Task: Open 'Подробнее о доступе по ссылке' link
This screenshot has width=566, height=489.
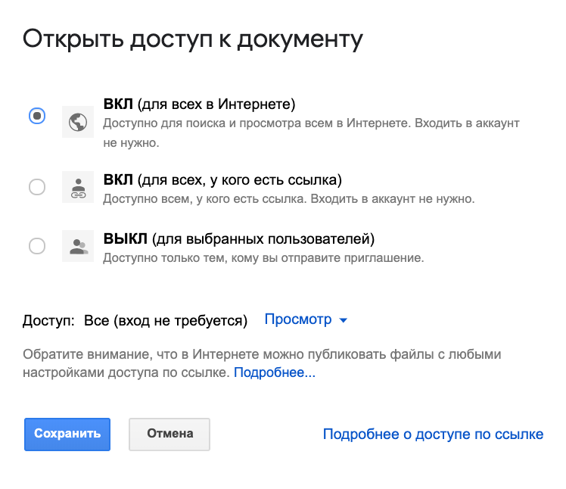Action: click(x=433, y=434)
